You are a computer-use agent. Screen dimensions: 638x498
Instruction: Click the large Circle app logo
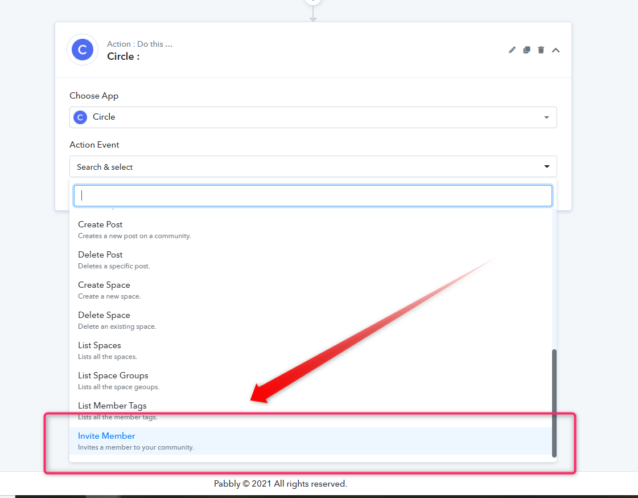click(83, 50)
